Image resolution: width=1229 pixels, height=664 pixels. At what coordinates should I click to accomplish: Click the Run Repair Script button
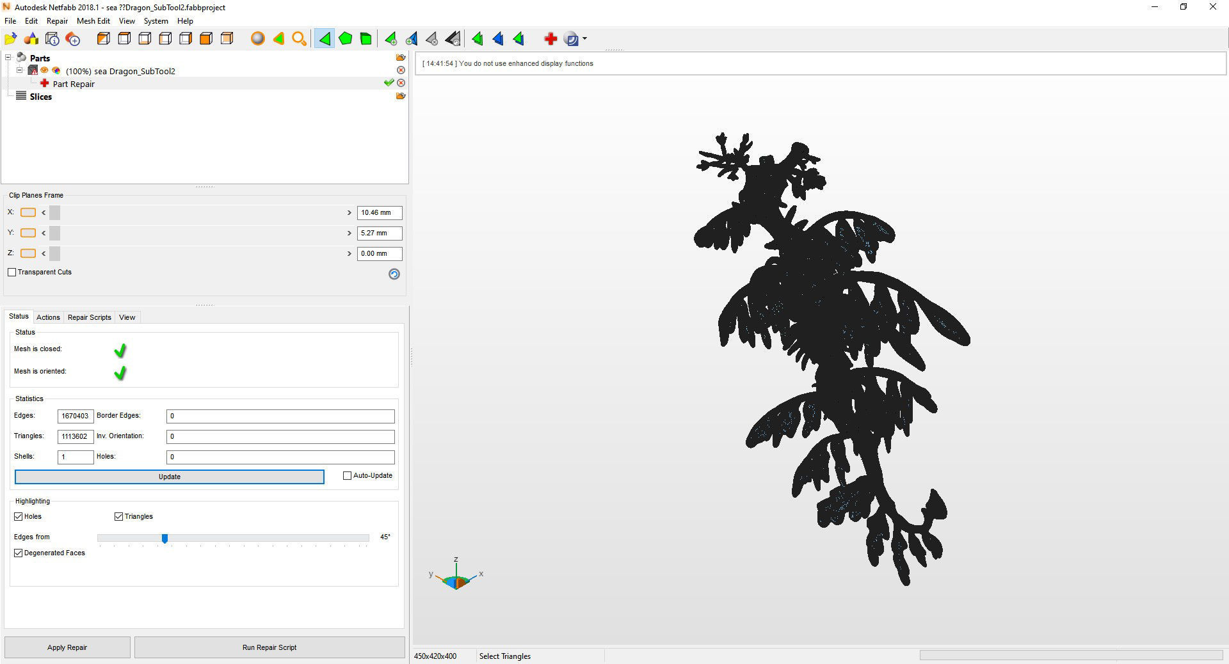[269, 647]
